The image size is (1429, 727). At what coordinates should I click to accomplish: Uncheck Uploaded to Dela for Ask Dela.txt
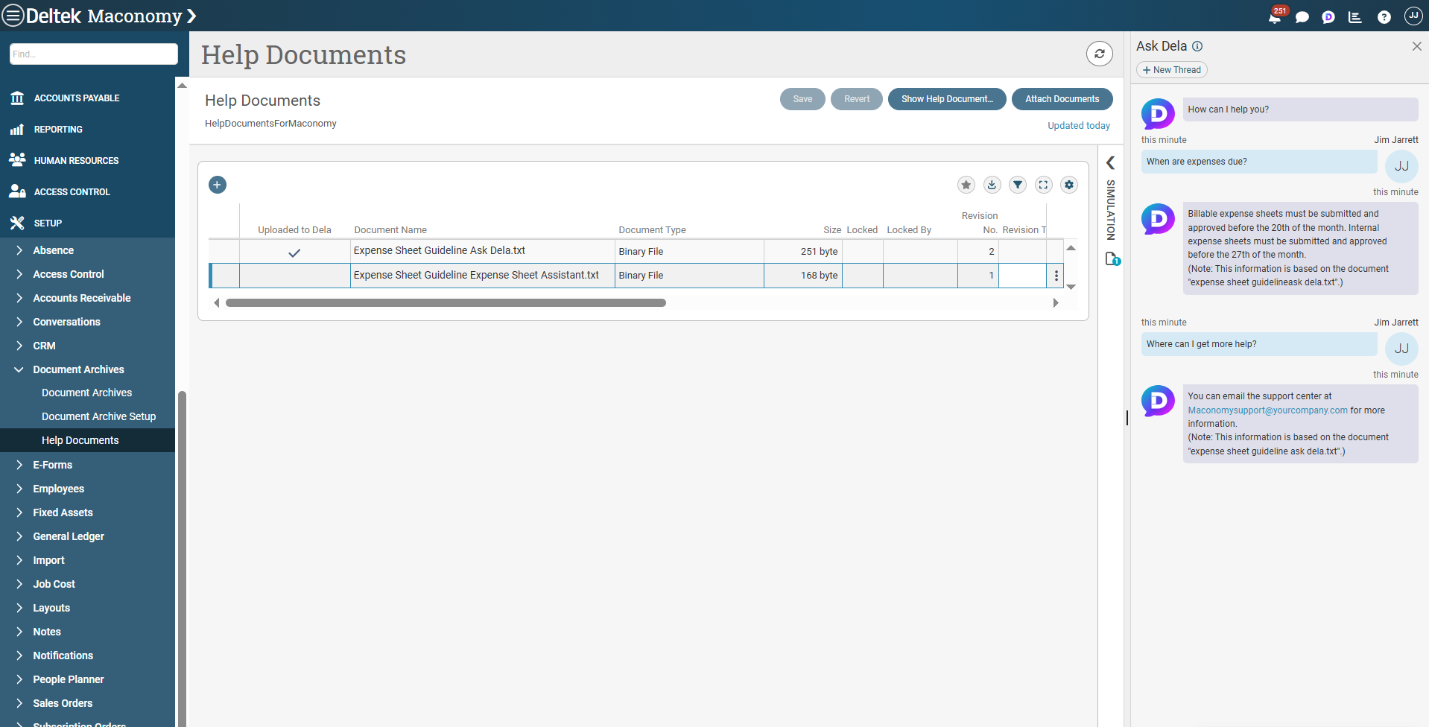pyautogui.click(x=294, y=252)
